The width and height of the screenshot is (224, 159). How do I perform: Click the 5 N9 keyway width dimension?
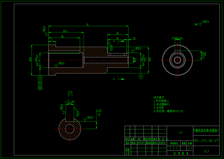(x=70, y=102)
